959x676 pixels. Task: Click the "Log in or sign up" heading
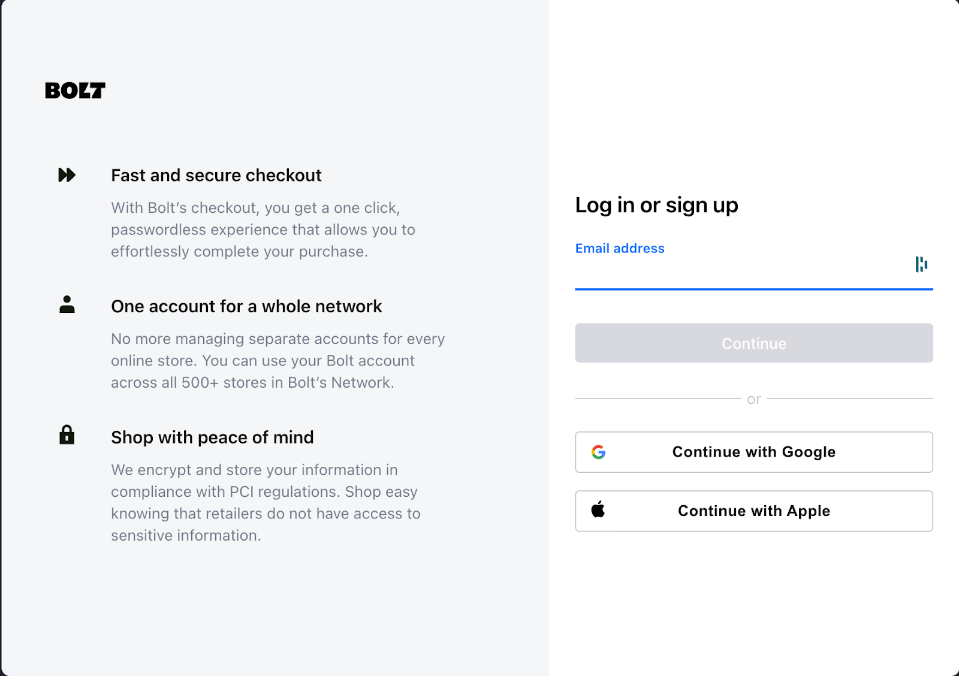click(656, 206)
